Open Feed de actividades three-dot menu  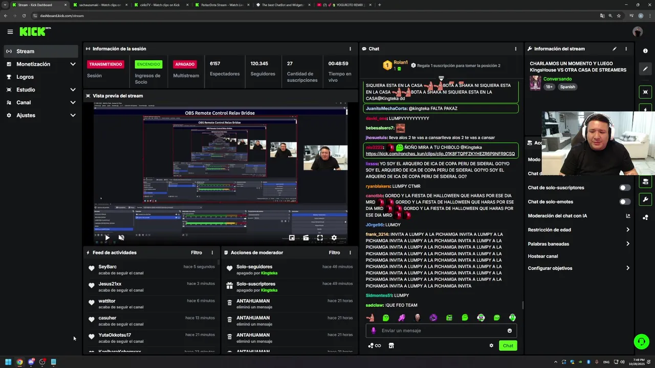(212, 252)
